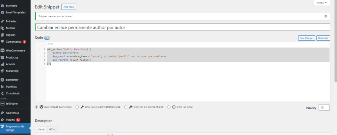
Task: Click the Marketing megaphone icon
Action: coord(2,71)
